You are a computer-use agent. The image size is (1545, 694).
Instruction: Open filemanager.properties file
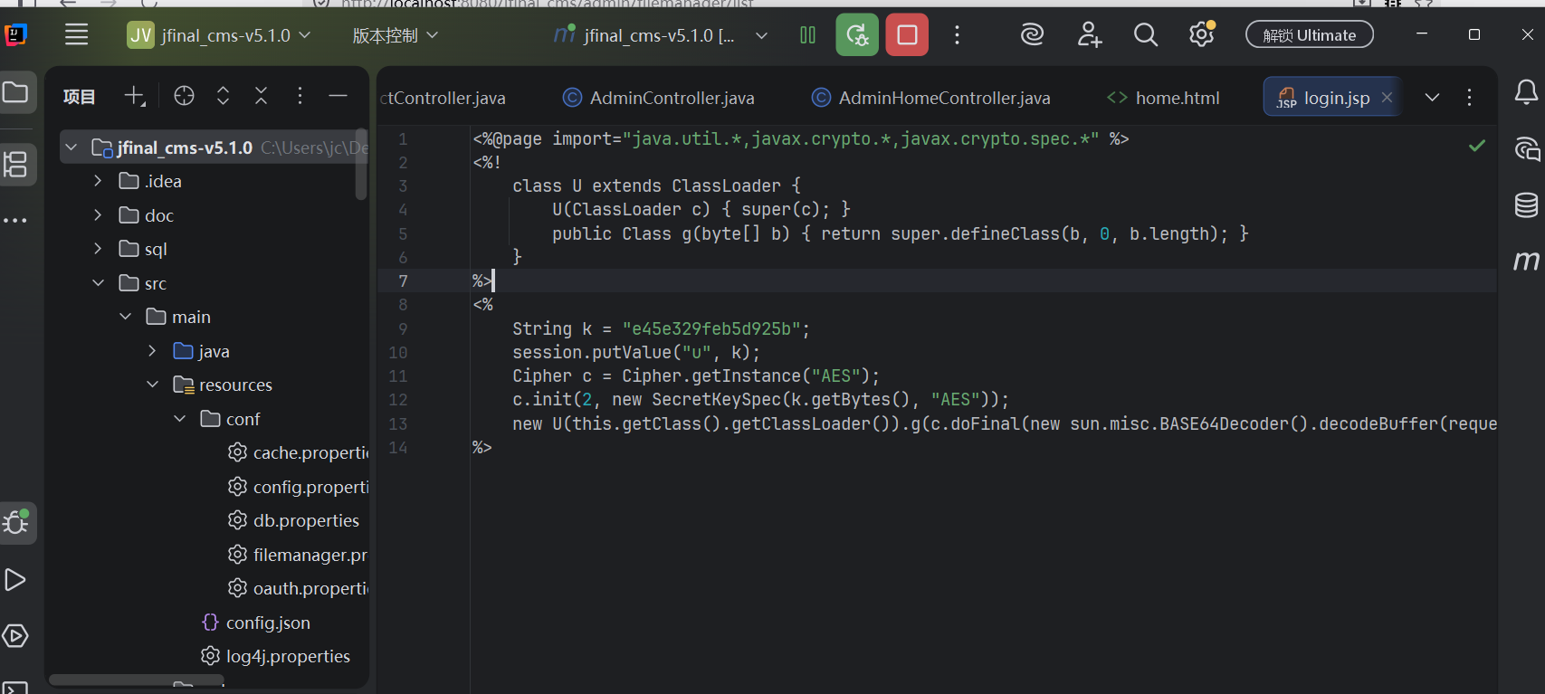click(299, 554)
